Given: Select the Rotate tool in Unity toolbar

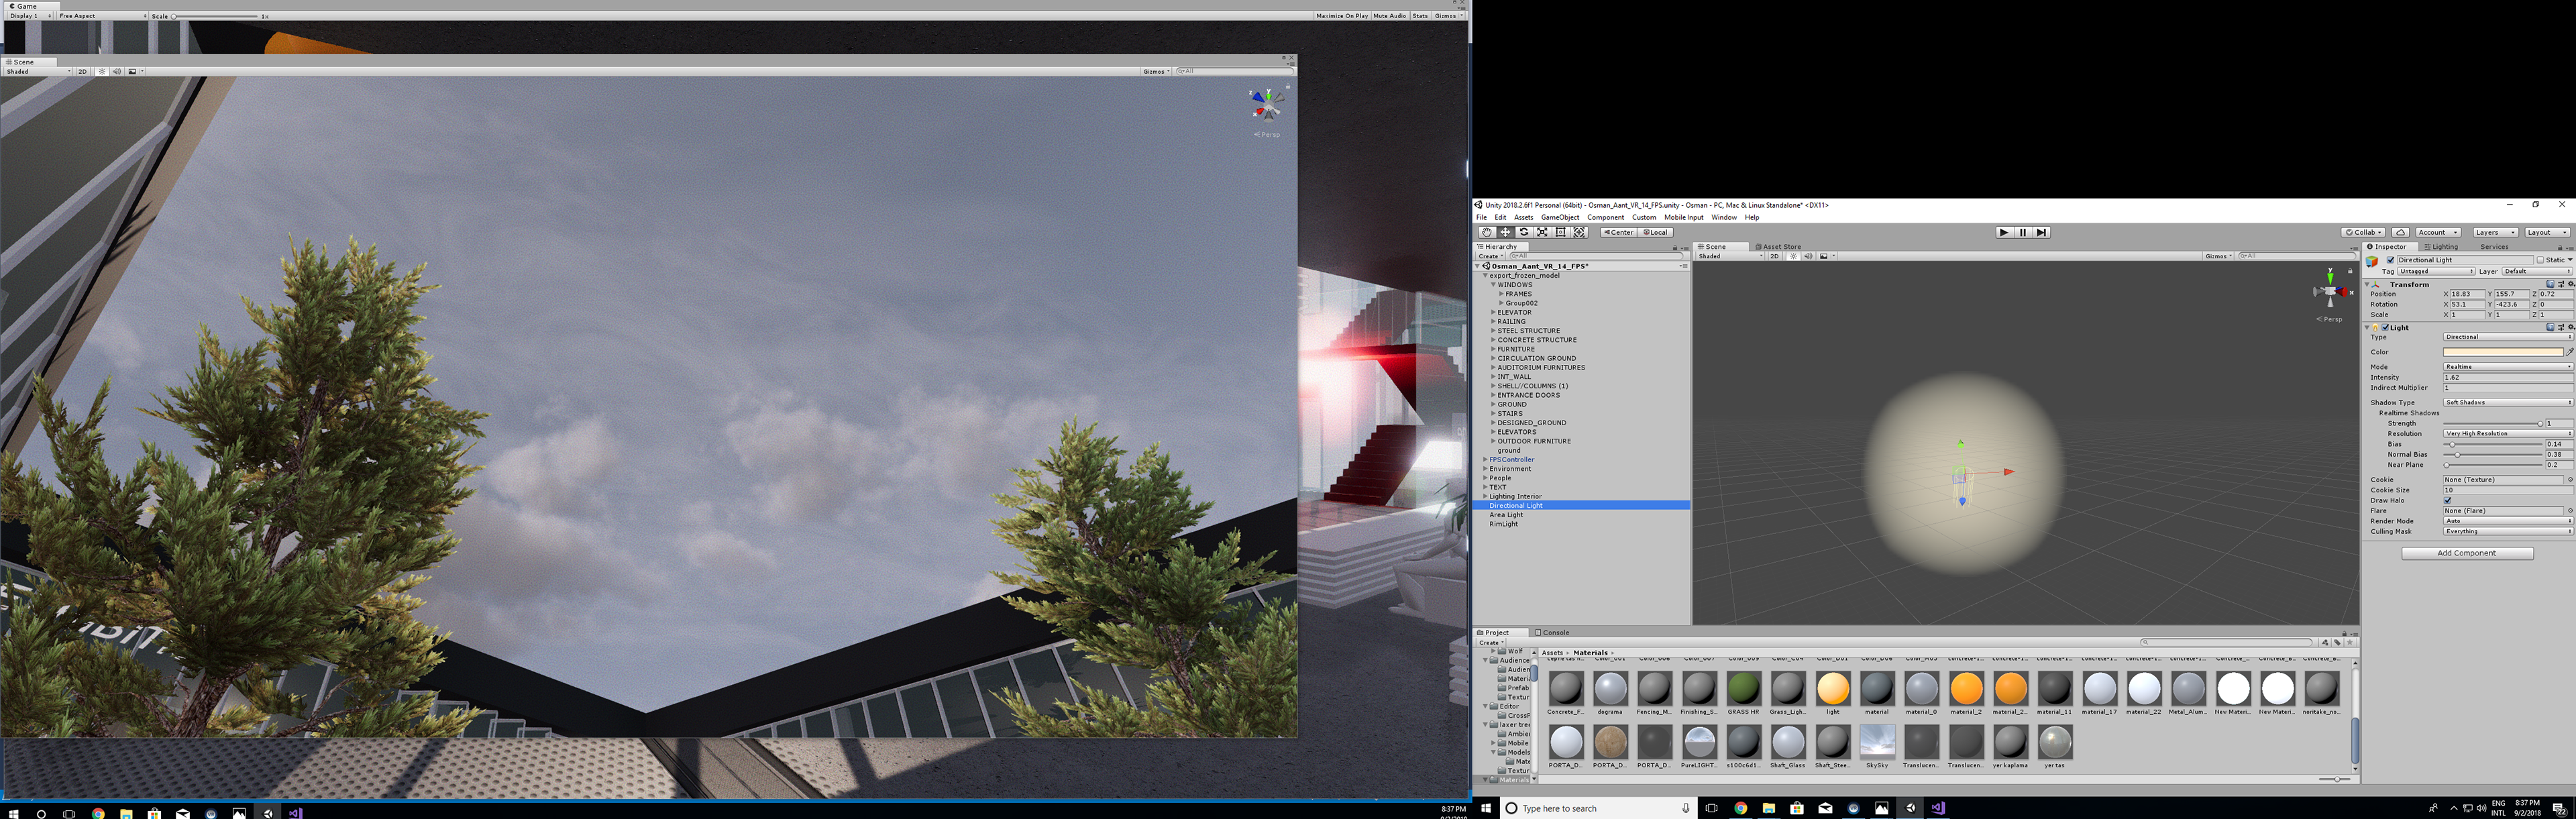Looking at the screenshot, I should pyautogui.click(x=1523, y=232).
